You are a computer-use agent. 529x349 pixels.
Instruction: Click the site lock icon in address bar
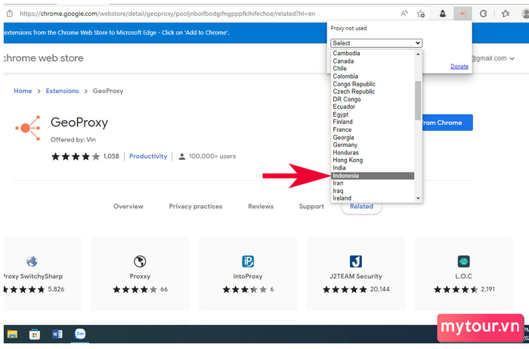[10, 14]
